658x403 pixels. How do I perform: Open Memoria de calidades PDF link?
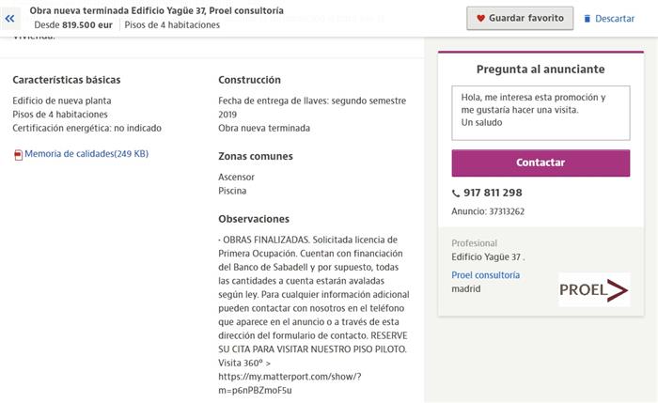click(x=86, y=154)
